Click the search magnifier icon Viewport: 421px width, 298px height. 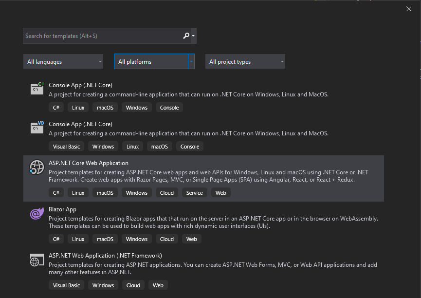coord(186,36)
